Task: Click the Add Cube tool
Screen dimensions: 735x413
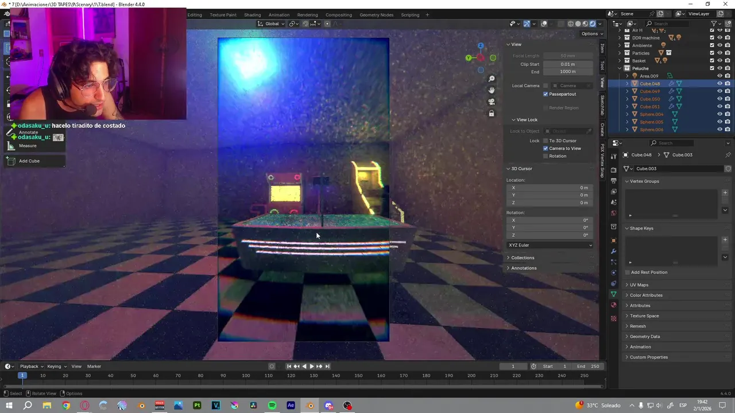Action: (x=34, y=161)
